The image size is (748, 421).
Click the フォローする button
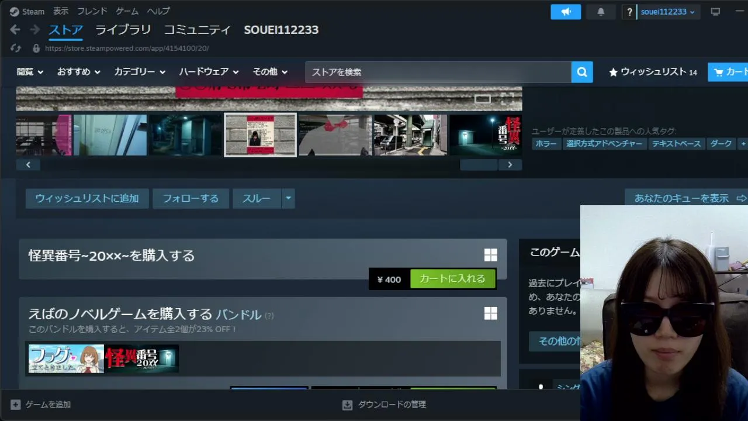pos(191,198)
